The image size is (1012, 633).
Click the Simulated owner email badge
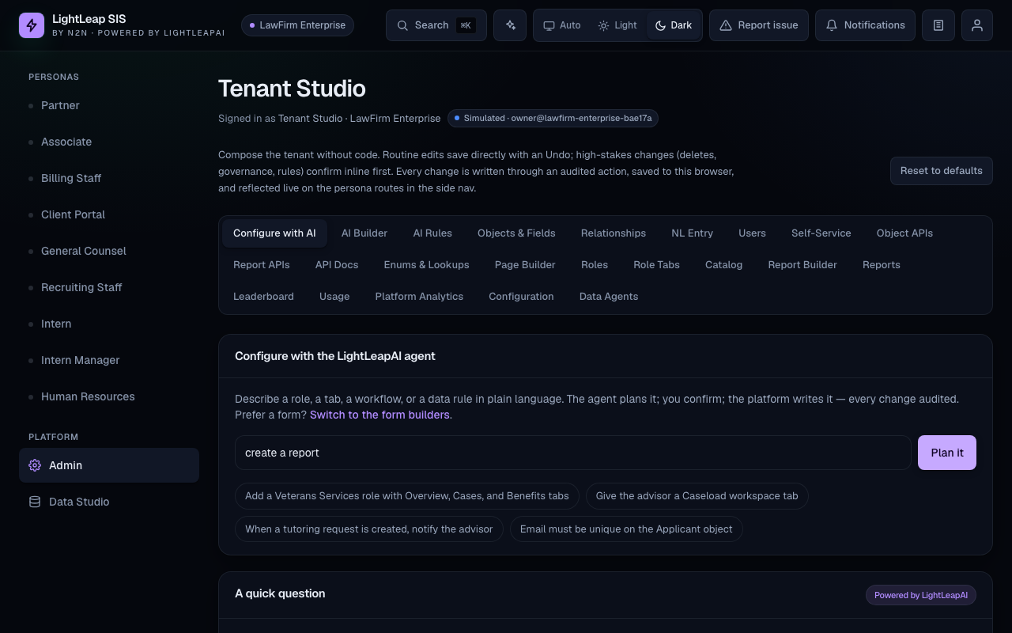pos(553,118)
